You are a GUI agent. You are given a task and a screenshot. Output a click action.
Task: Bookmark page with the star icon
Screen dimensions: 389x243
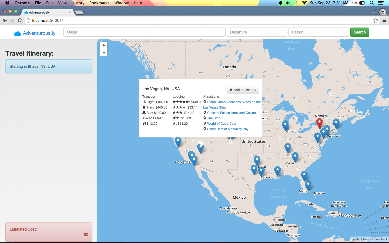tap(375, 21)
